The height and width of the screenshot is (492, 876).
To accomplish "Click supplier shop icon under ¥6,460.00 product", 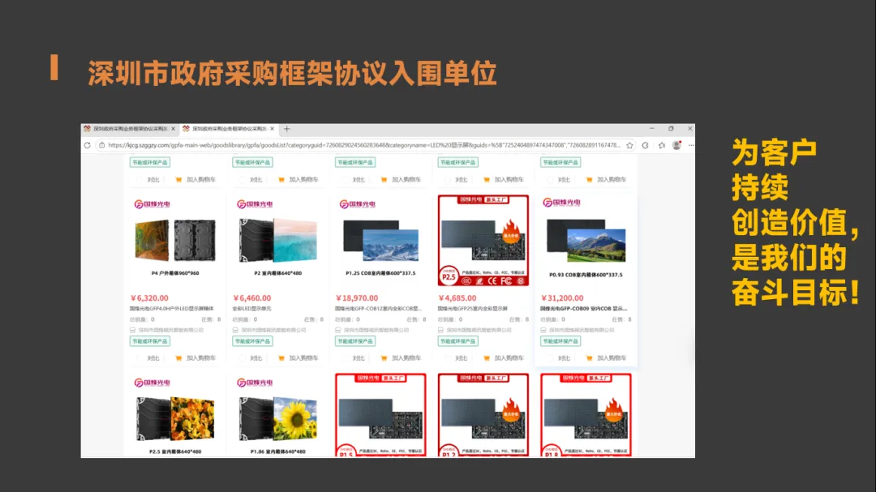I will click(x=236, y=330).
